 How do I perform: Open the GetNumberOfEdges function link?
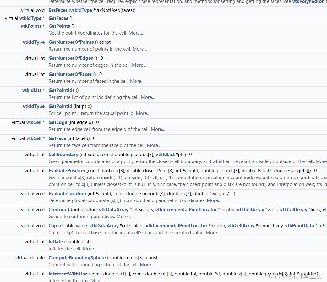[x=71, y=58]
